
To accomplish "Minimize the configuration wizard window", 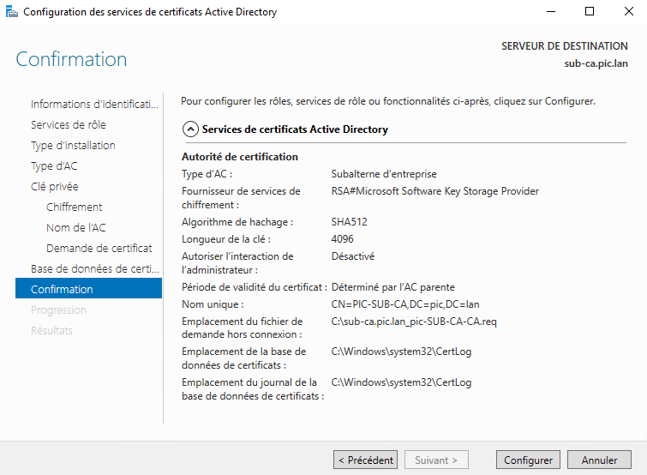I will pyautogui.click(x=551, y=11).
